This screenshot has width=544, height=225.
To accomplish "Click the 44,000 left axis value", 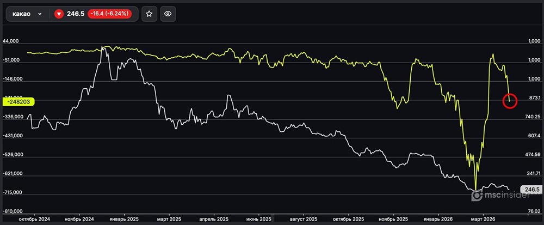I will pyautogui.click(x=11, y=41).
